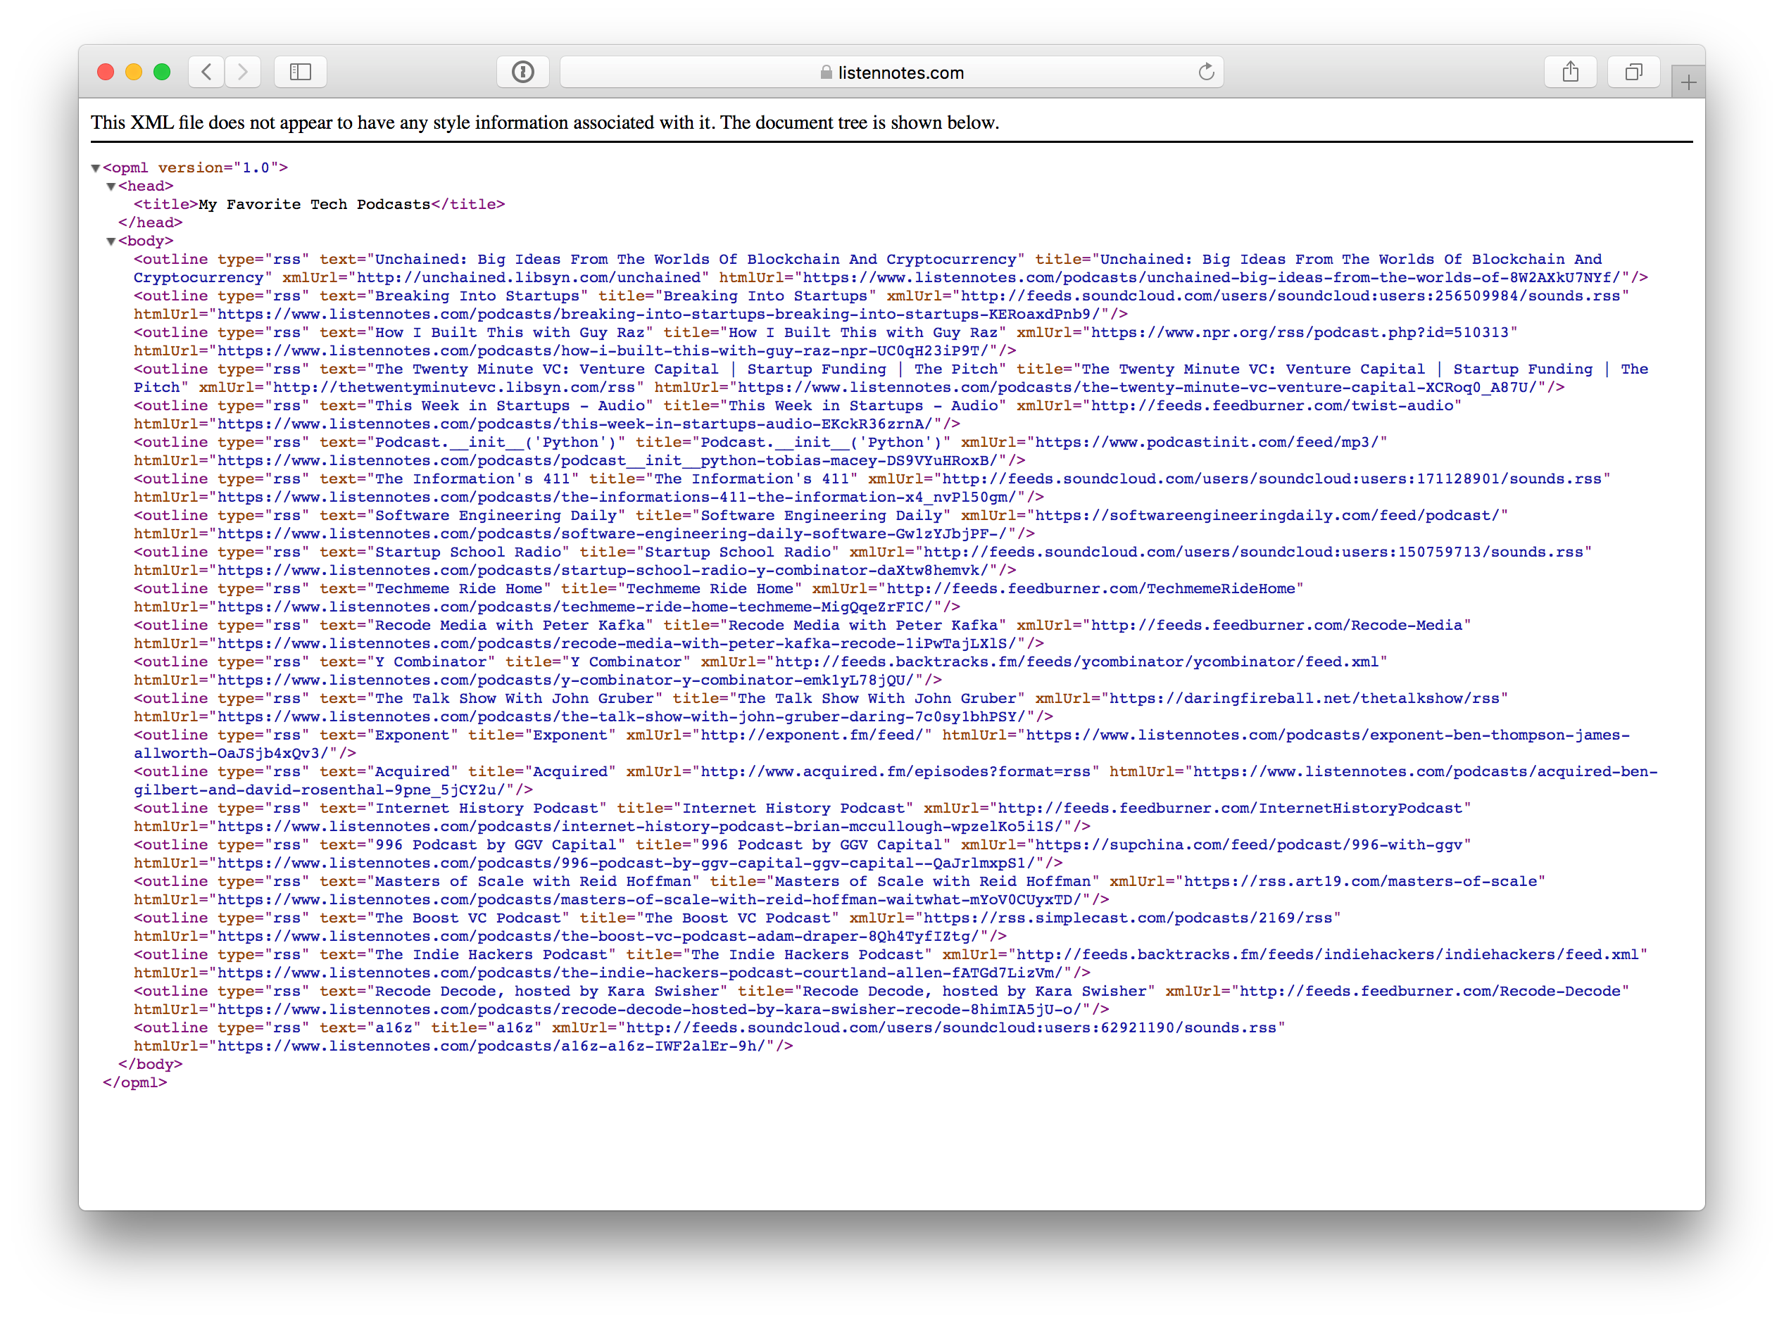The image size is (1784, 1323).
Task: Go back with the Safari back arrow
Action: tap(207, 72)
